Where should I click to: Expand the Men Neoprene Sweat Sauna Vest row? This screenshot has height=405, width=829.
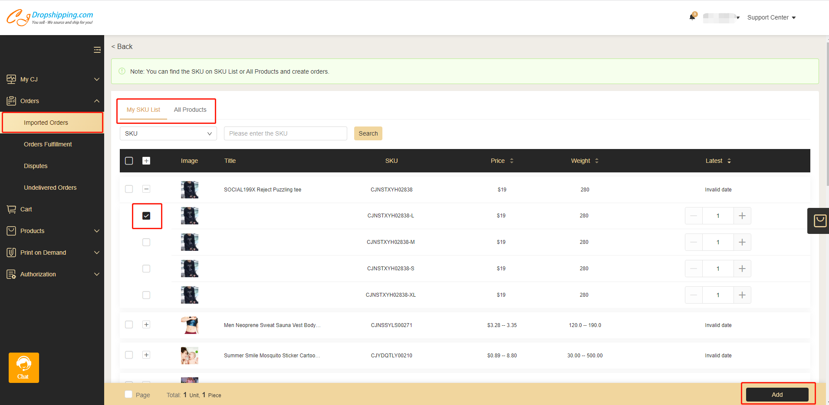146,325
